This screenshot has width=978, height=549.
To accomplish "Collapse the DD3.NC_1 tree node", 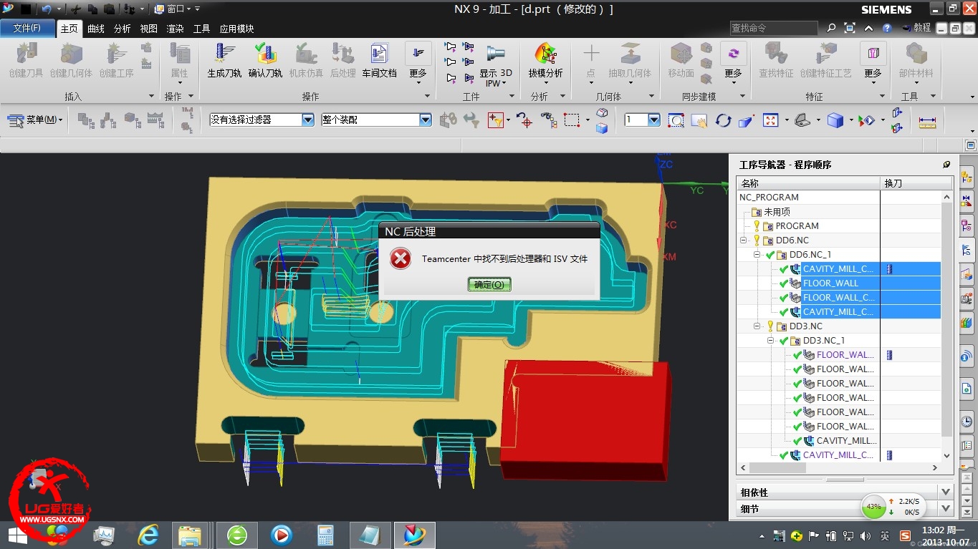I will [x=771, y=341].
